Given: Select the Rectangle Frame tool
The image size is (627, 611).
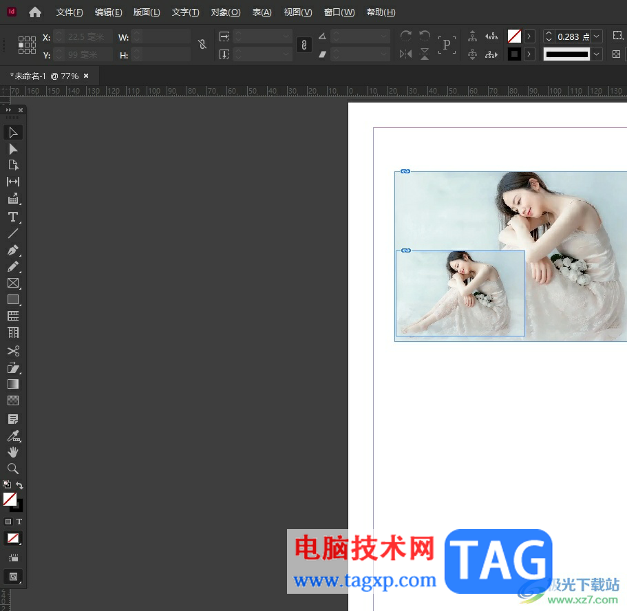Looking at the screenshot, I should coord(12,283).
